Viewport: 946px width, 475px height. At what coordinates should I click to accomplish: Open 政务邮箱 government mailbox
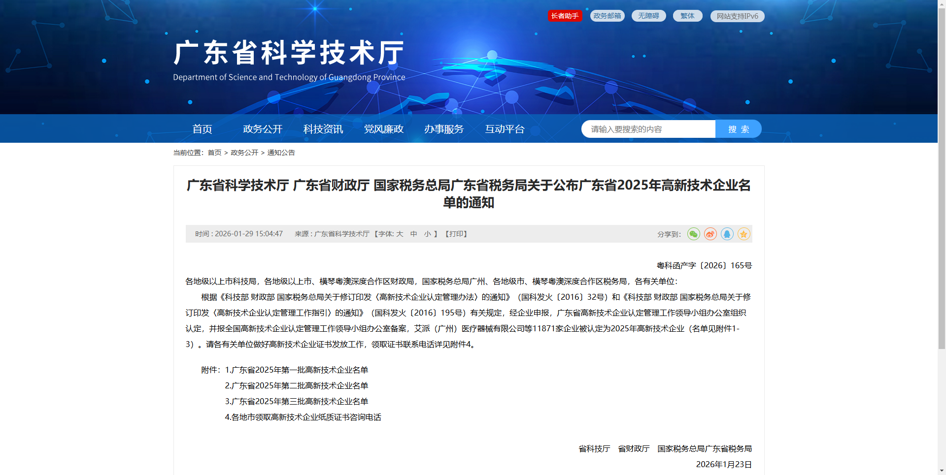607,16
